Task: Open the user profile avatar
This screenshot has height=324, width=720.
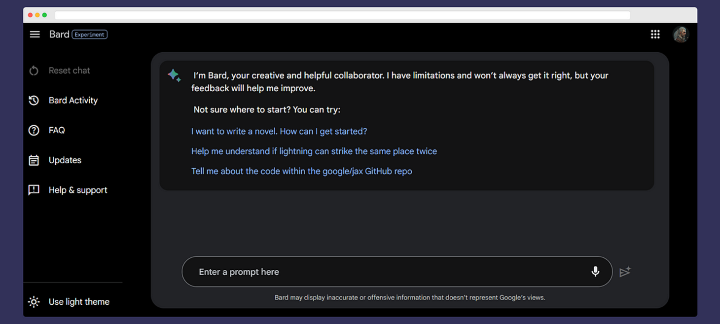Action: (x=681, y=35)
